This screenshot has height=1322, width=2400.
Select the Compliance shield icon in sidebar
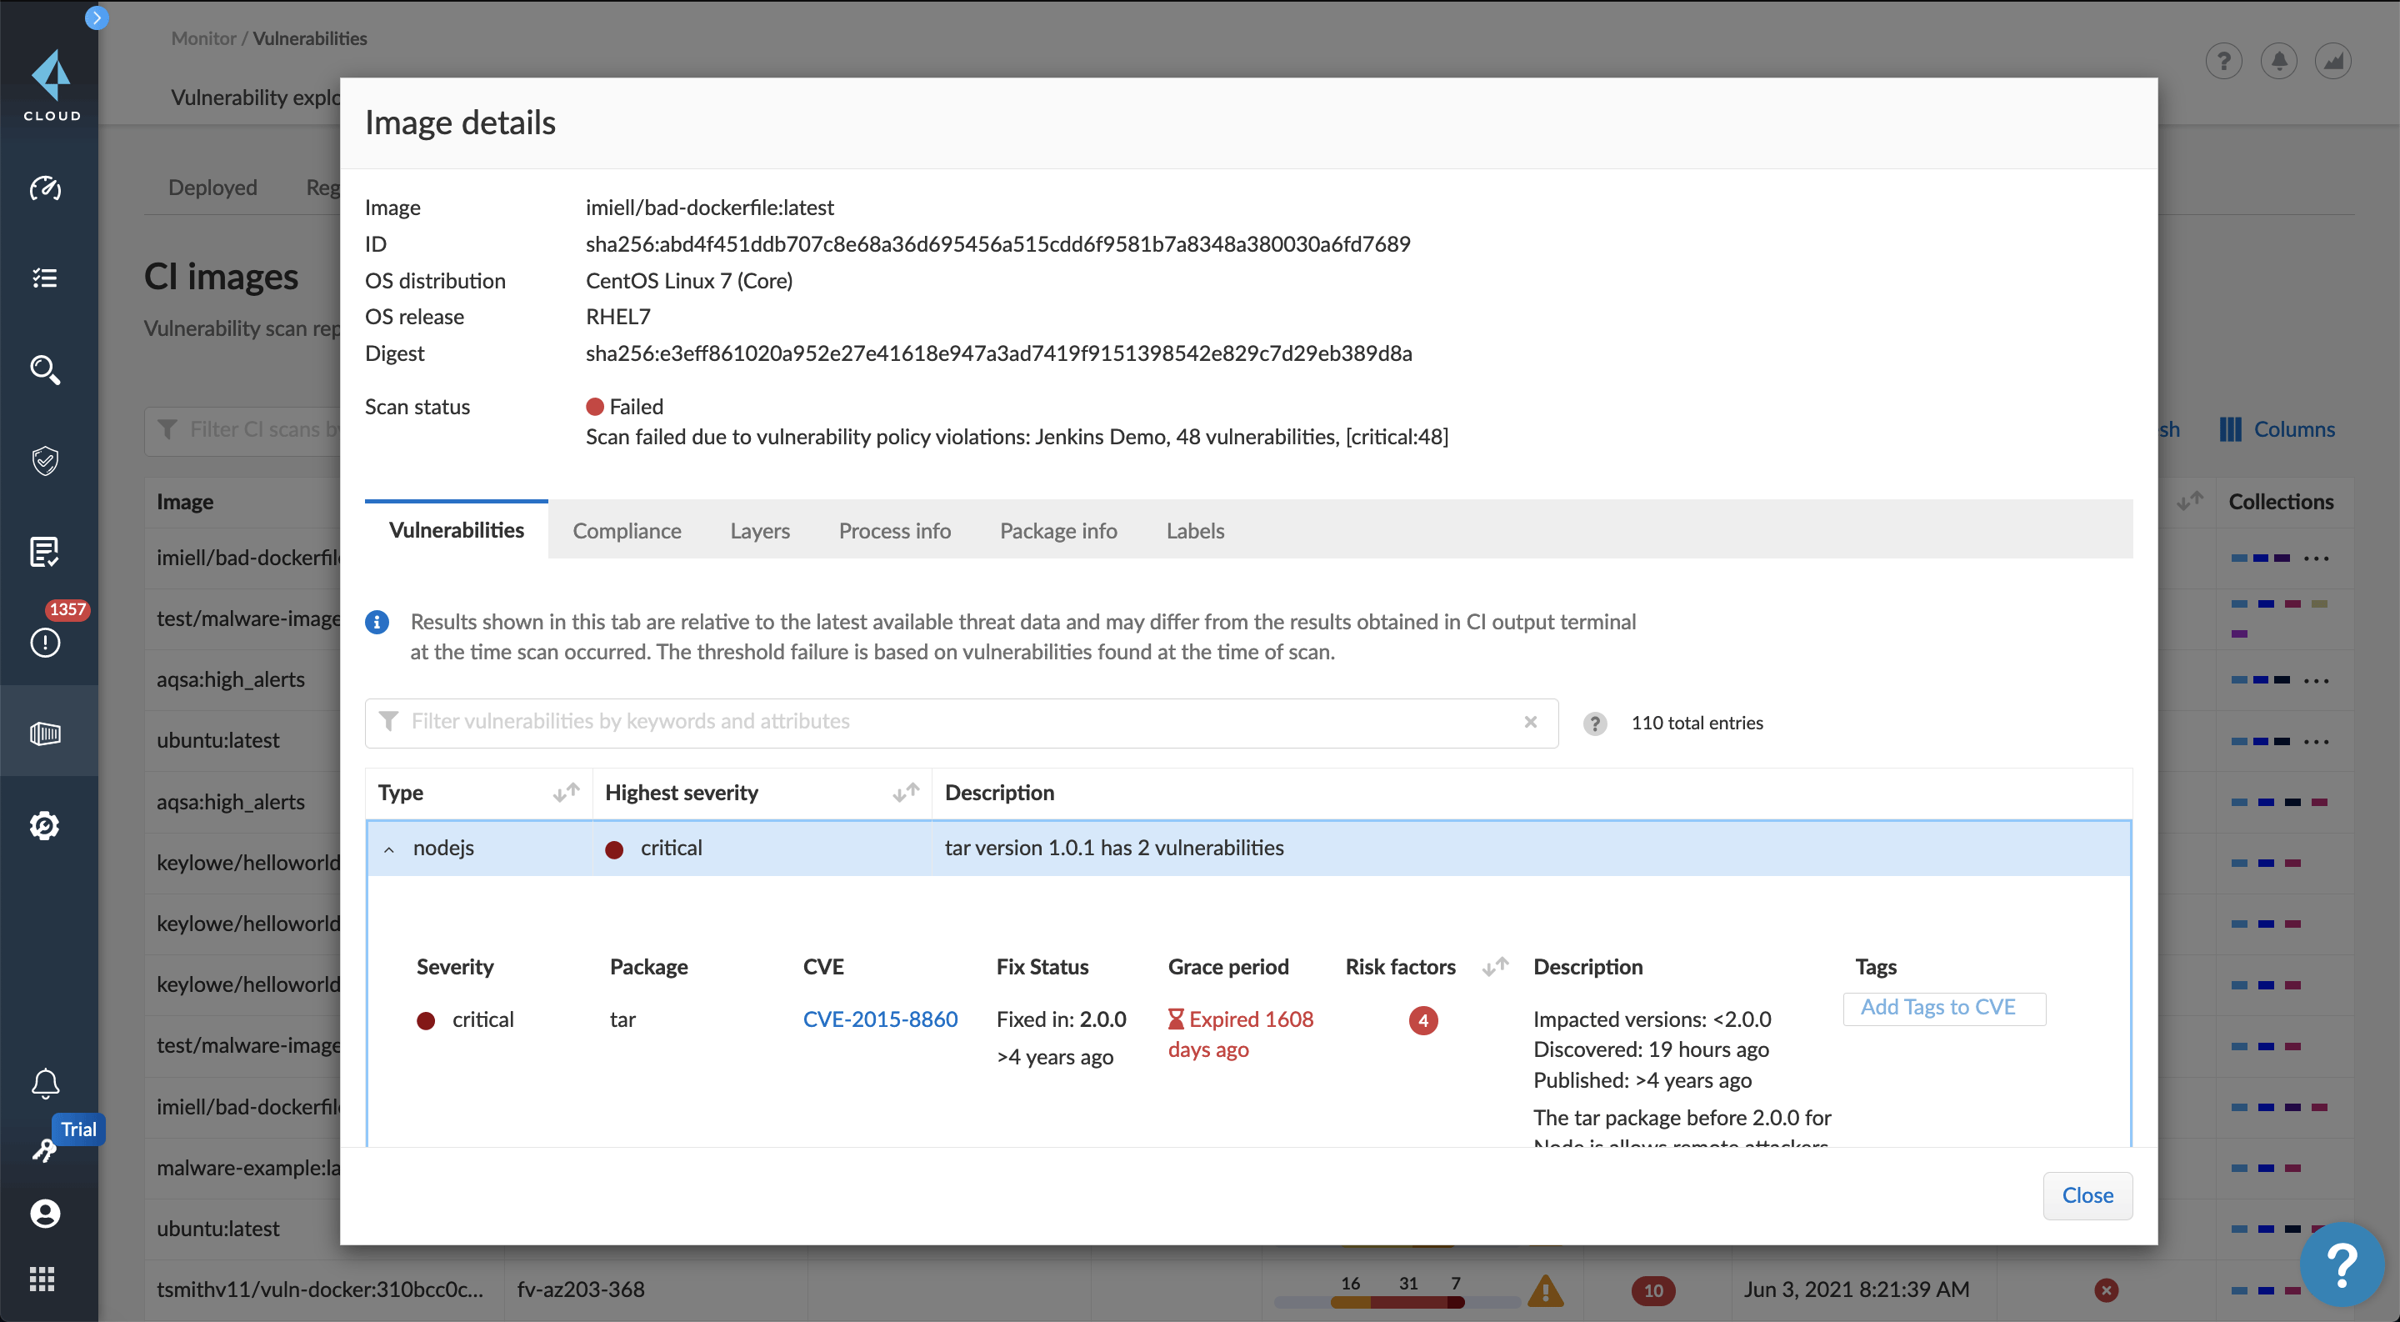[44, 460]
